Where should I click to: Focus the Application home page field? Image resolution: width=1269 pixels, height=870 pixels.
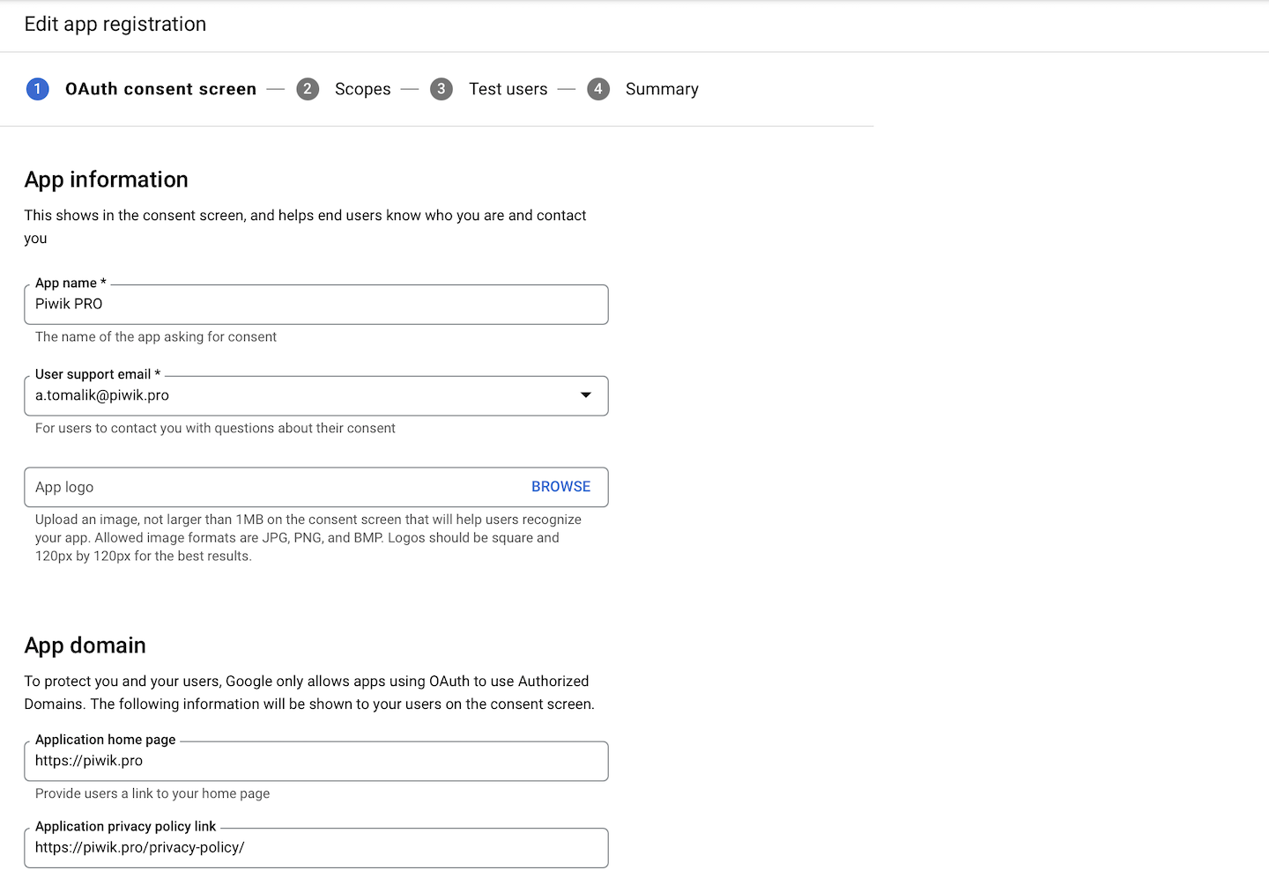tap(316, 761)
